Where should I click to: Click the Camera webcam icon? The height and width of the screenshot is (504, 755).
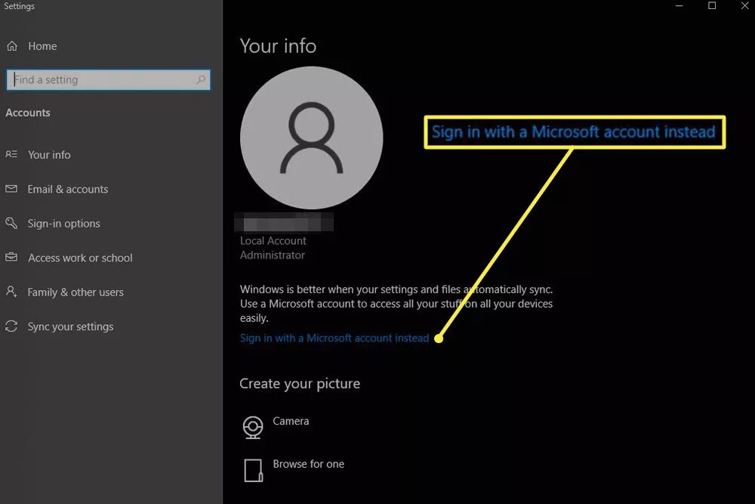pos(253,428)
